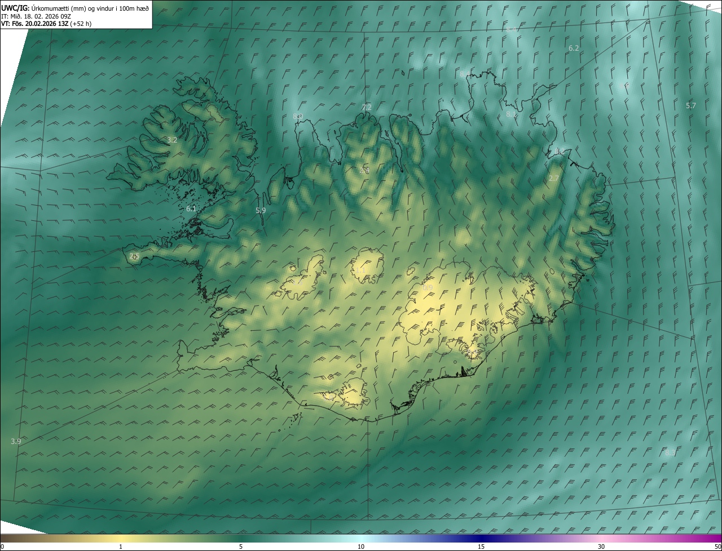Click the 0.9 value on Vatnajökull glacier
Image resolution: width=722 pixels, height=551 pixels.
(428, 288)
